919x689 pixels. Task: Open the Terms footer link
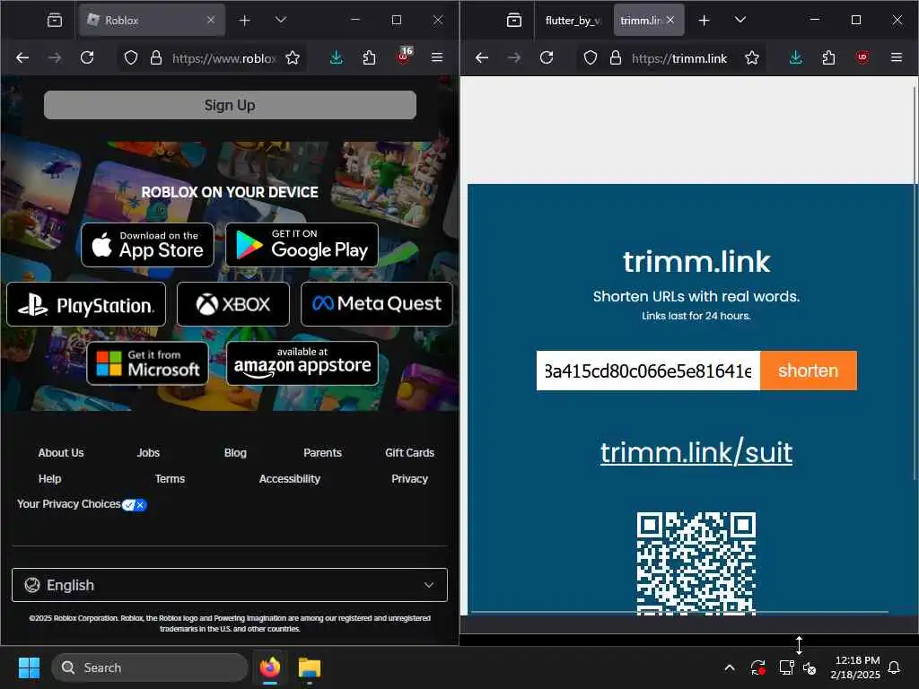tap(170, 479)
